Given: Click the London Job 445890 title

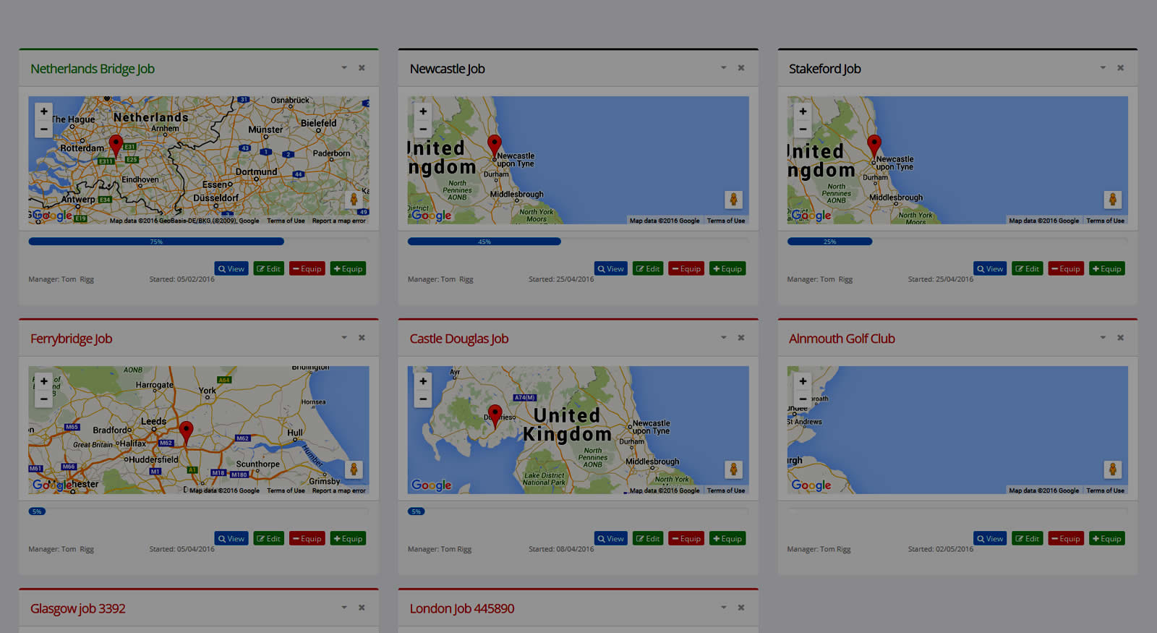Looking at the screenshot, I should (x=461, y=608).
